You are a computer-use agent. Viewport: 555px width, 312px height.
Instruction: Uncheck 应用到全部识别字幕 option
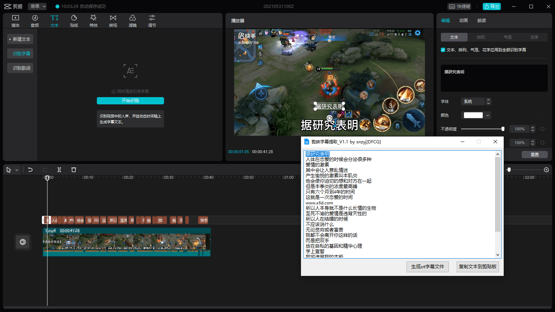[443, 50]
